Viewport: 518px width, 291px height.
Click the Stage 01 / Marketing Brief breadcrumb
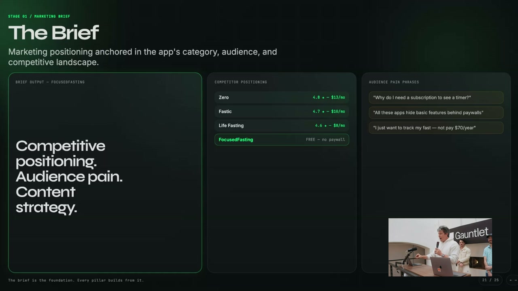(39, 17)
